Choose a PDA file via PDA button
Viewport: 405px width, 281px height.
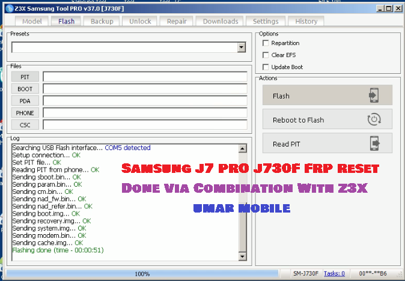(25, 101)
